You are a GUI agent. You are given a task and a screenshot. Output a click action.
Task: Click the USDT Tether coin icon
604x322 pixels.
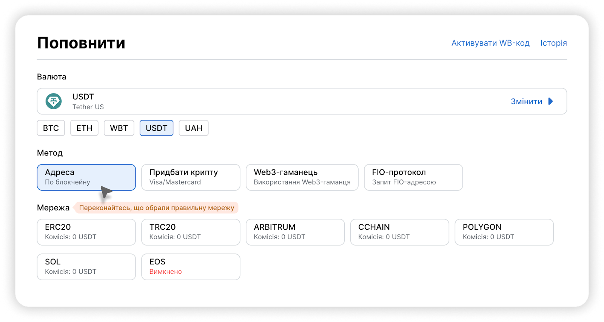(x=54, y=101)
